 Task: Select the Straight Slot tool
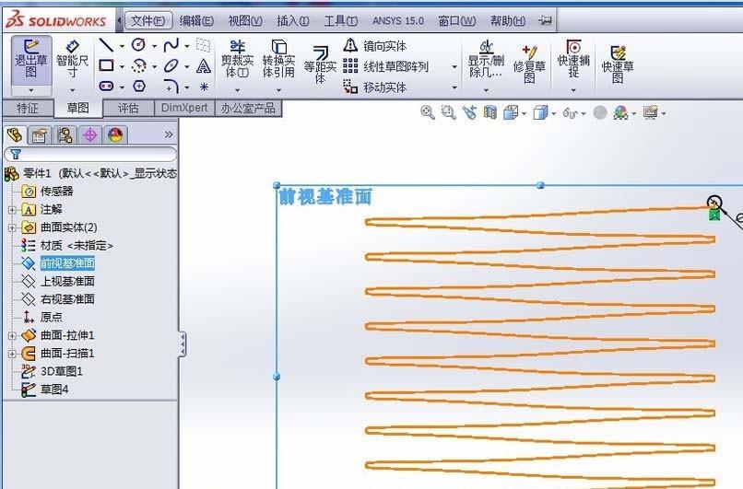point(106,87)
